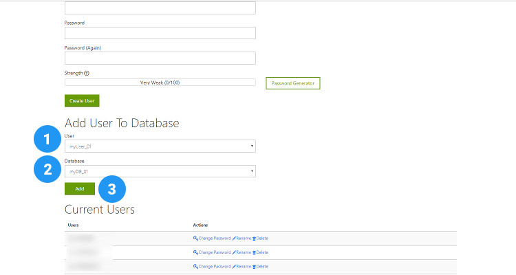
Task: Click the green Add button
Action: coord(80,188)
